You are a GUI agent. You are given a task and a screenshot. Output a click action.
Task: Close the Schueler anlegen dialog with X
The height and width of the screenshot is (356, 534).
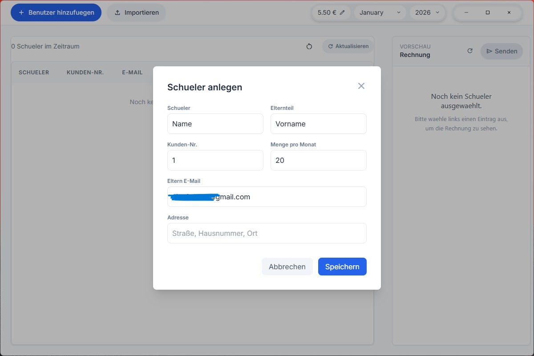pyautogui.click(x=361, y=86)
